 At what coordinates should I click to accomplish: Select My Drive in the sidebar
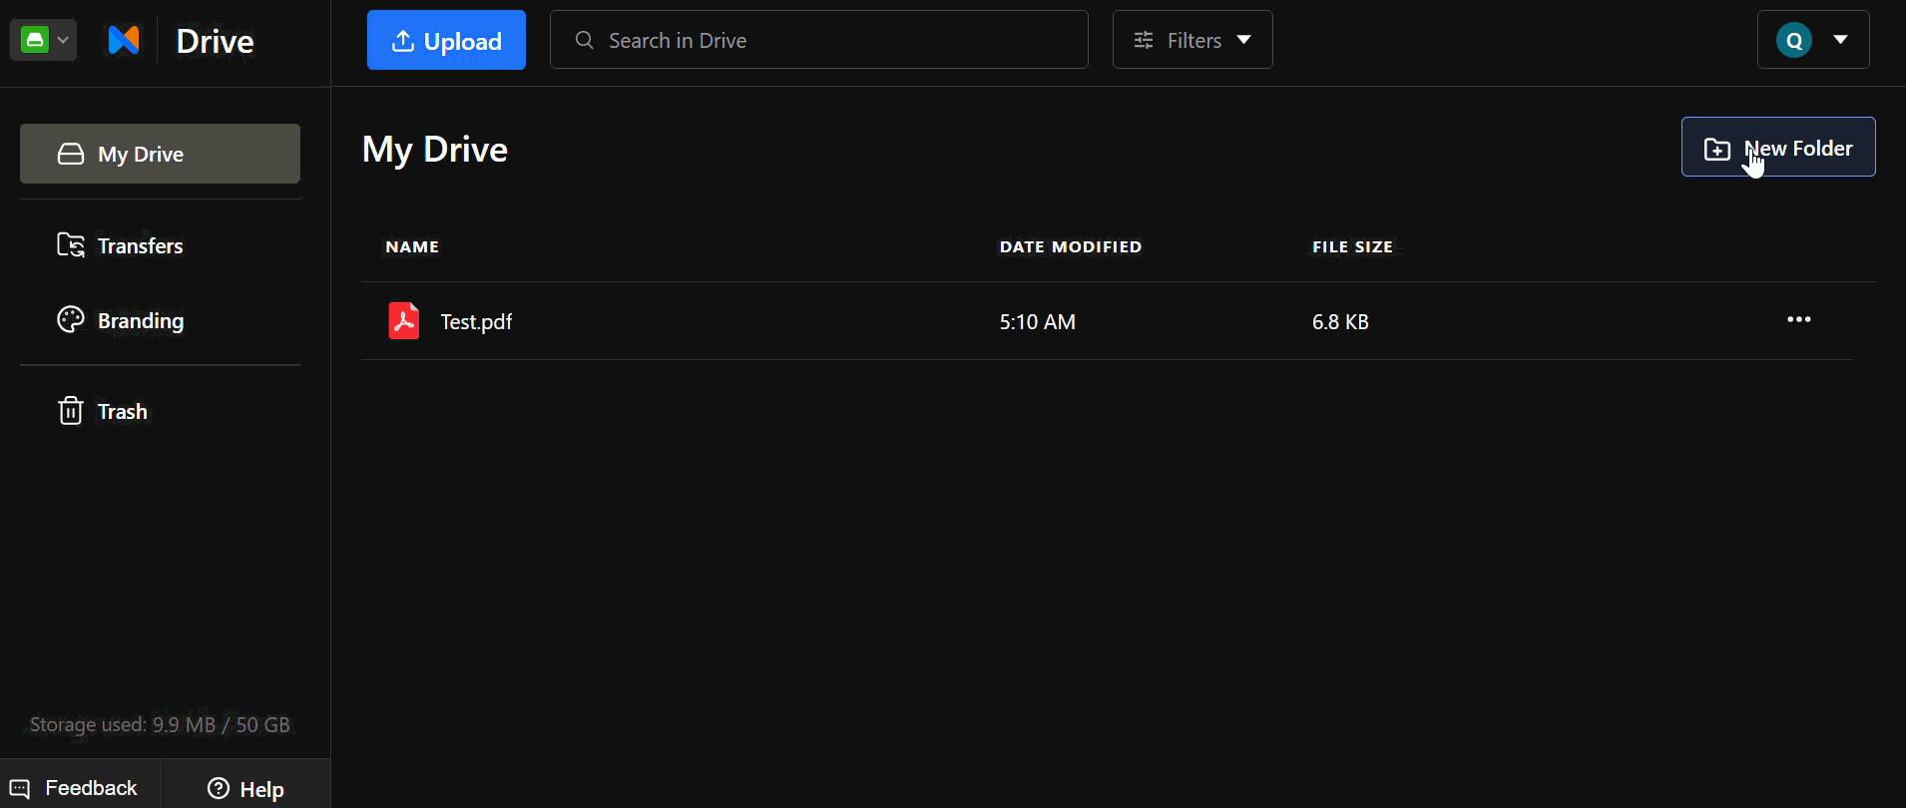[160, 154]
